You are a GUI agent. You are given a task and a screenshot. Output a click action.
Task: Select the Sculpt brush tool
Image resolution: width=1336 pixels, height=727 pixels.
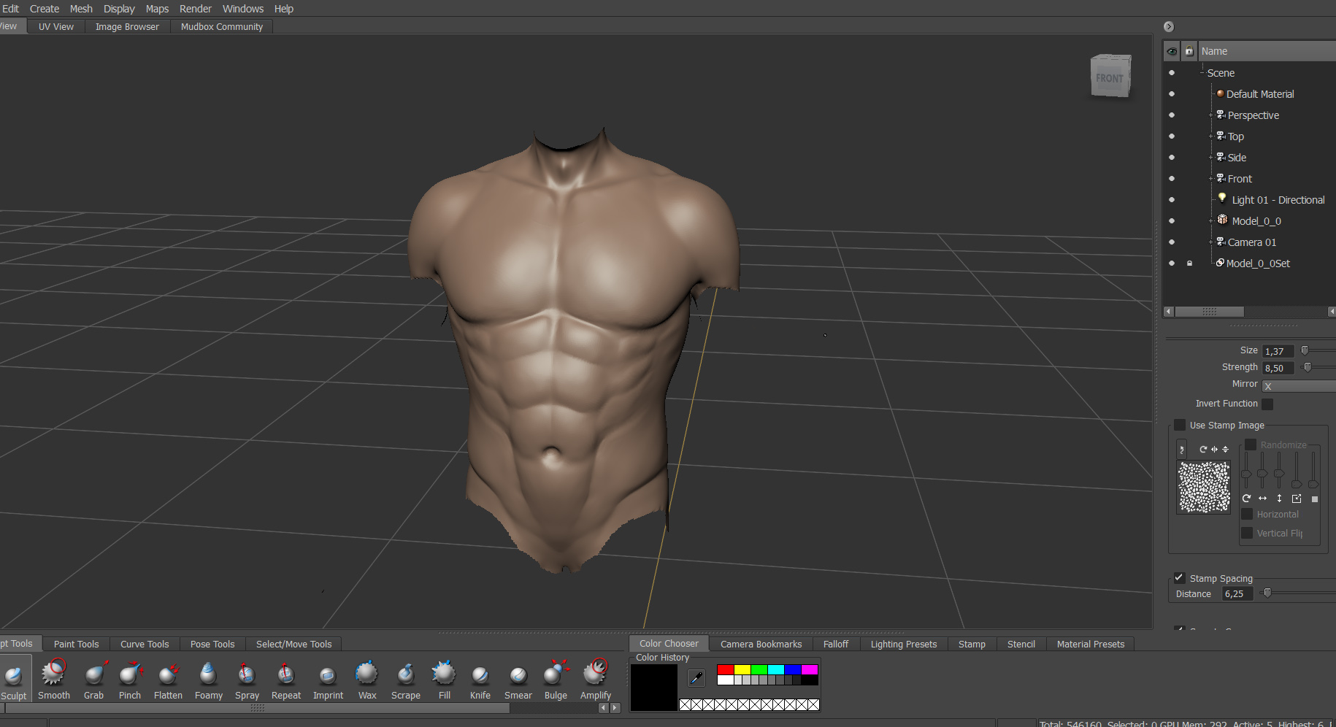click(14, 679)
